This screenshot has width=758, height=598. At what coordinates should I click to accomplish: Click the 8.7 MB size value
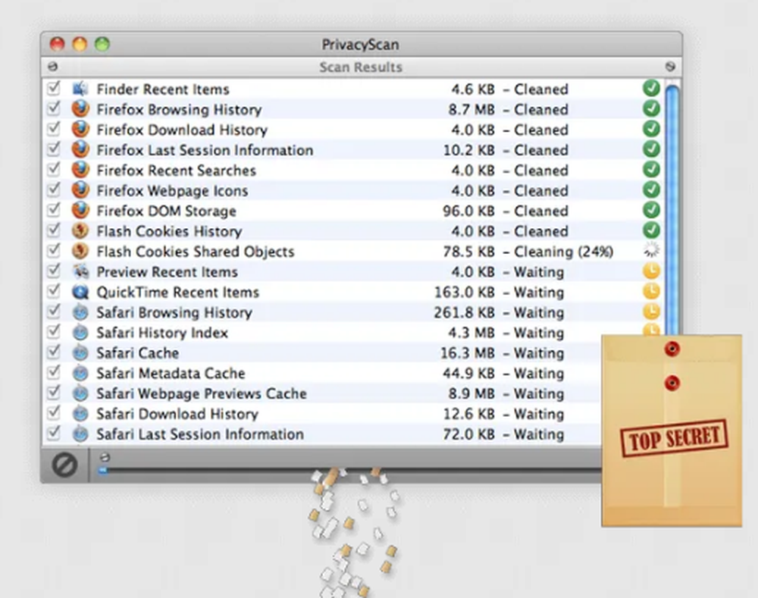[x=471, y=110]
